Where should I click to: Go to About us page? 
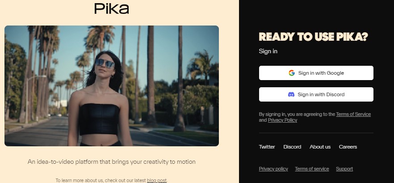click(320, 147)
